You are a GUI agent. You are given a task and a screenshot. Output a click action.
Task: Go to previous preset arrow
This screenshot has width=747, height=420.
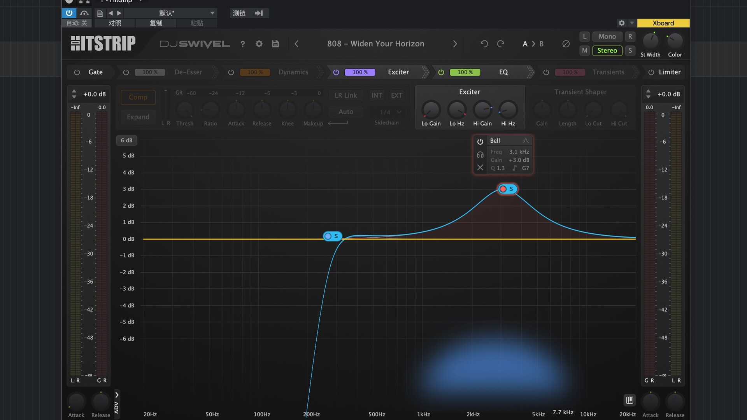pos(296,44)
